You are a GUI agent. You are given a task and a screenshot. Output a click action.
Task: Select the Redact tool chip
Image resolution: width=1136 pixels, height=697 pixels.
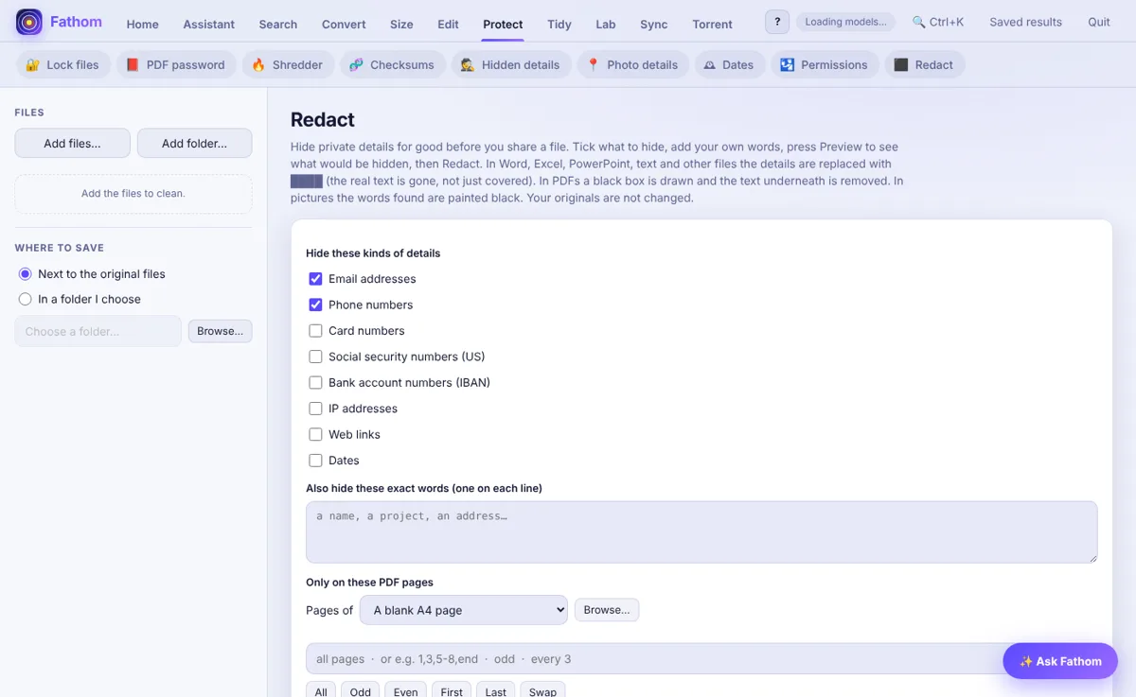pos(924,65)
